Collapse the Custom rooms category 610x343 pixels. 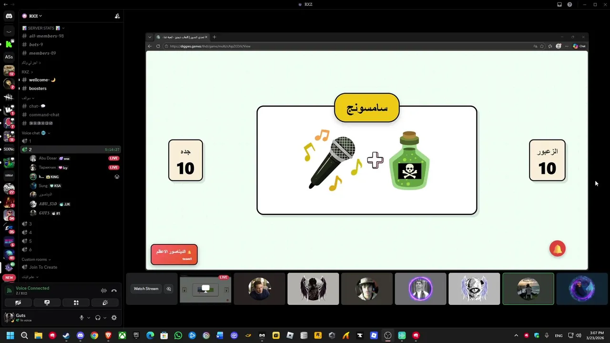[x=36, y=260]
